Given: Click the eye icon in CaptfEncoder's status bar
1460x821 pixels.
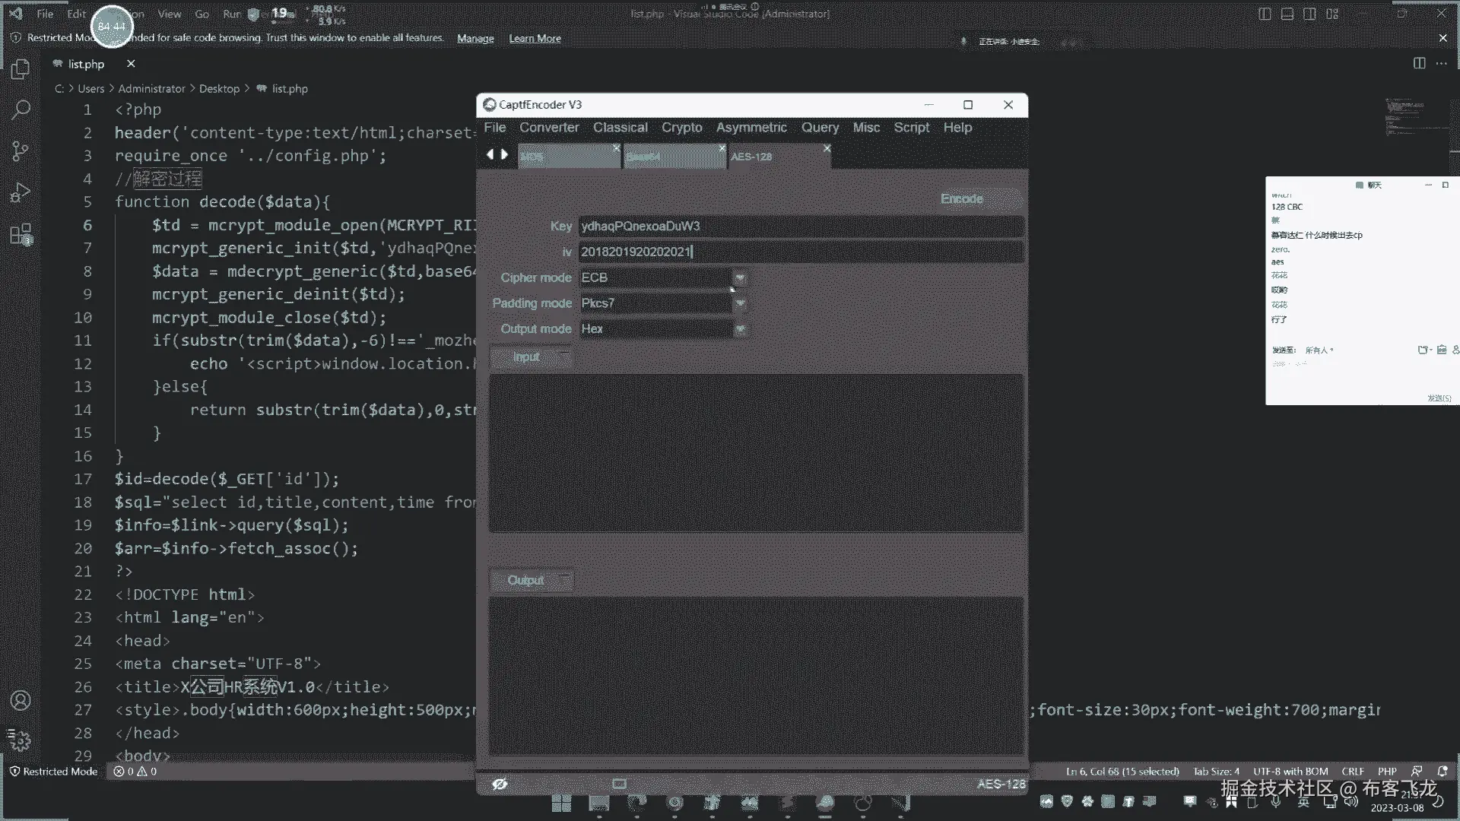Looking at the screenshot, I should click(500, 784).
